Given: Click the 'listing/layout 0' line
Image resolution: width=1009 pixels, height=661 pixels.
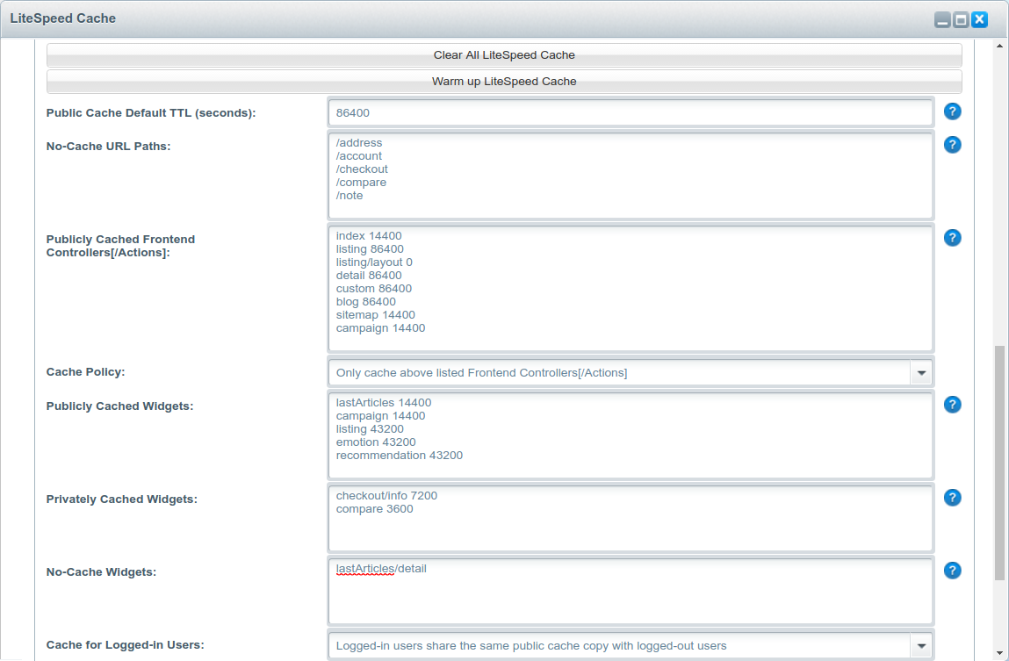Looking at the screenshot, I should pyautogui.click(x=374, y=262).
